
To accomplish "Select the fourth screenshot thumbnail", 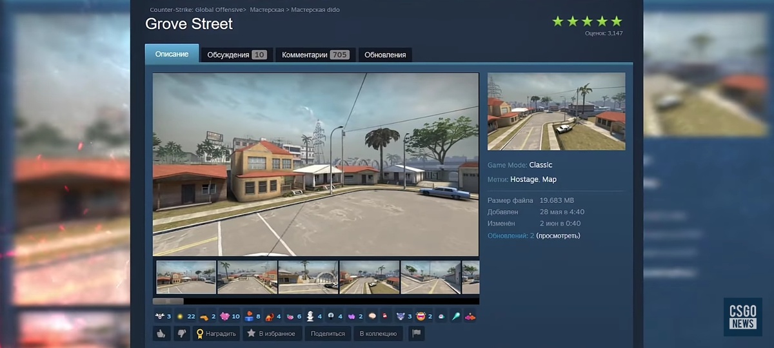I will point(369,277).
